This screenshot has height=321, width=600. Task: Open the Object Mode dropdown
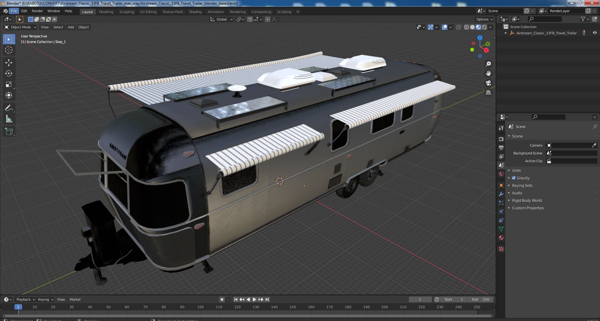(x=20, y=27)
